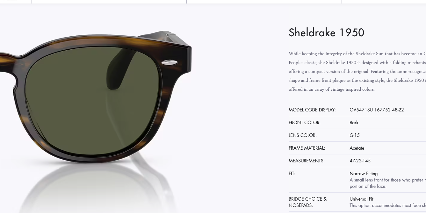Select the FRAME MATERIAL label
Image resolution: width=426 pixels, height=213 pixels.
pyautogui.click(x=307, y=148)
